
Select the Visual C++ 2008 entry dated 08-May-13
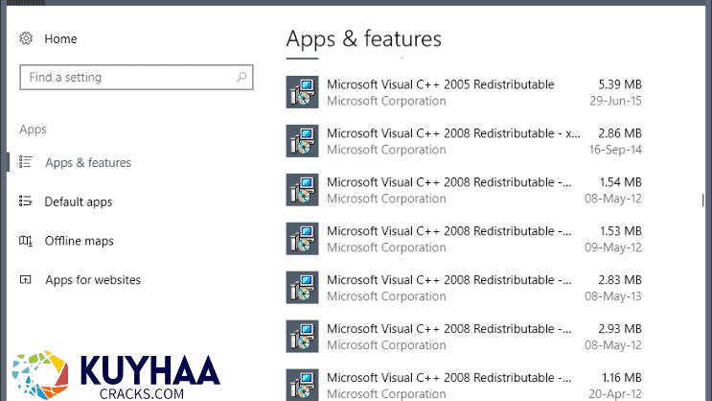[448, 280]
